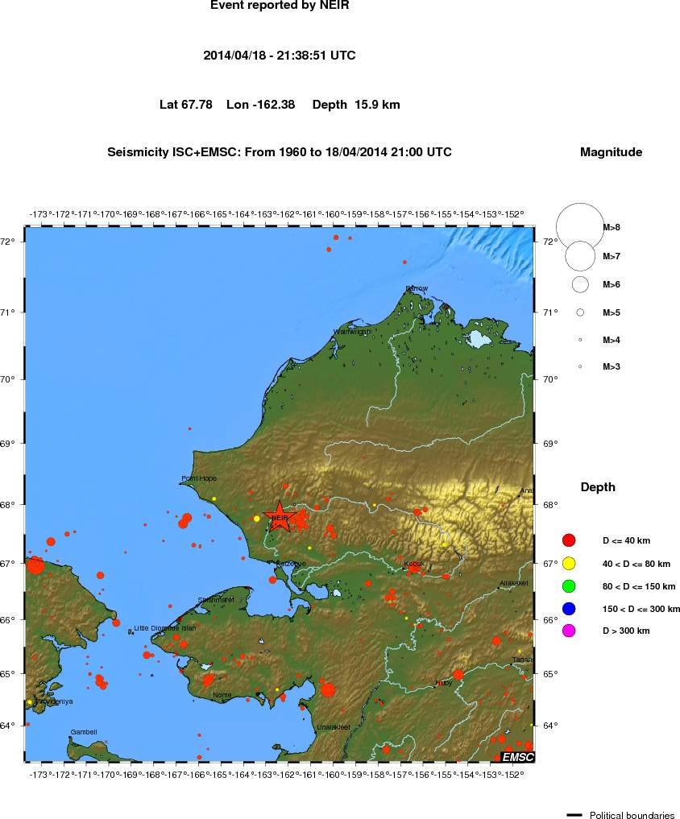Click the Political boundaries legend line
680x819 pixels.
tap(574, 815)
